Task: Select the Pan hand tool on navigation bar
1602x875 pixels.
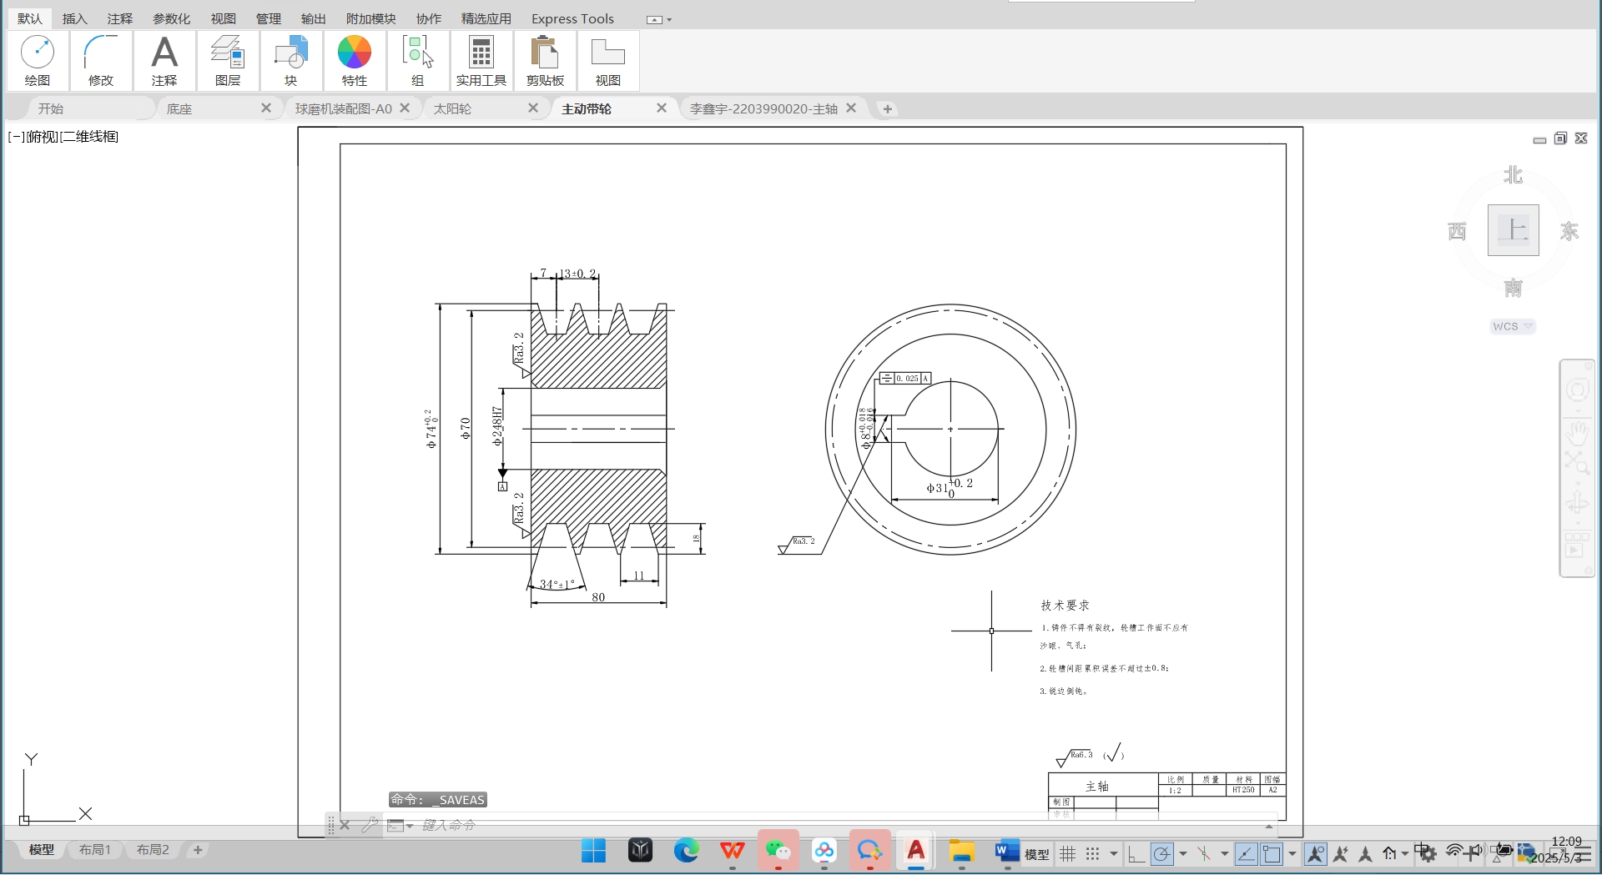Action: point(1577,433)
